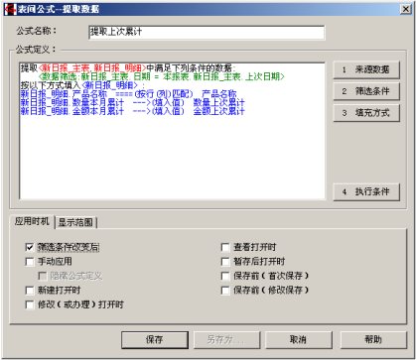Screen dimensions: 416x360
Task: Open the 3 填充方式 step
Action: (x=366, y=113)
